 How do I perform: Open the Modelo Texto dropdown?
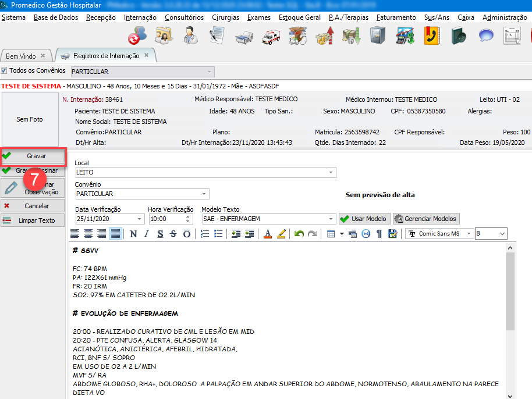[331, 219]
